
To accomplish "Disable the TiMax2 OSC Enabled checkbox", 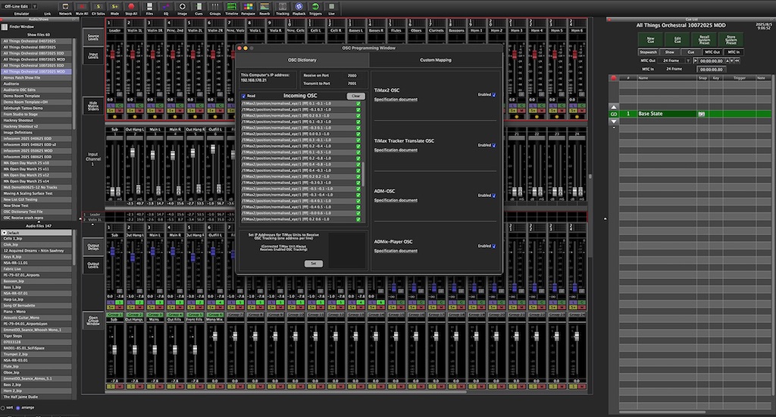I will pyautogui.click(x=494, y=95).
